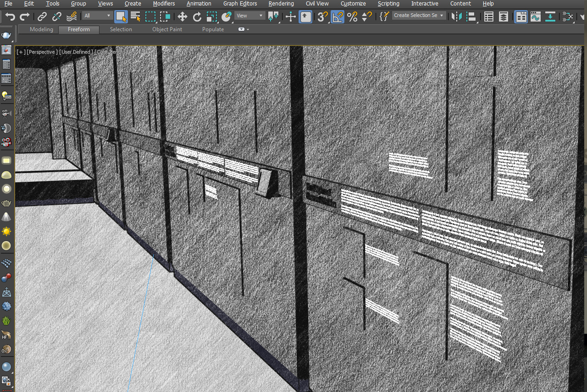587x392 pixels.
Task: Open the viewport [+] general menu
Action: click(21, 52)
